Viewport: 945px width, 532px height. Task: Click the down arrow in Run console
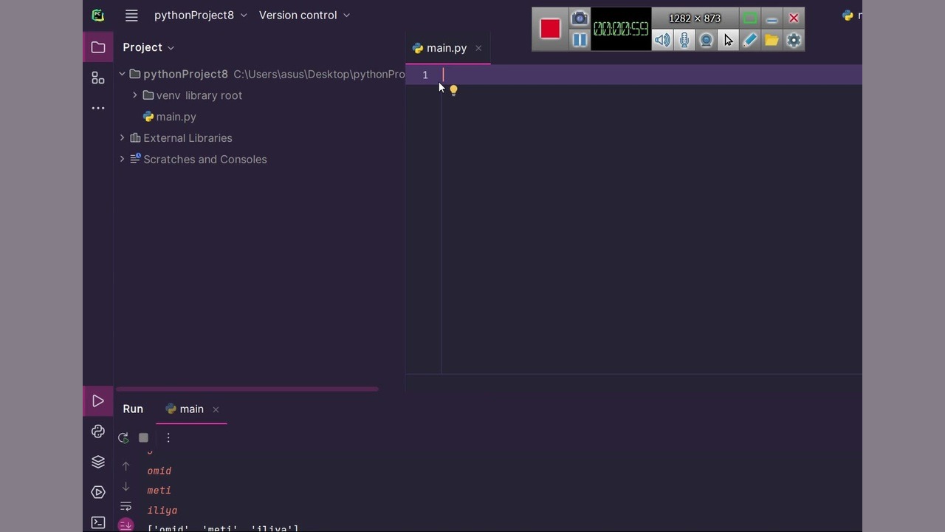tap(126, 486)
